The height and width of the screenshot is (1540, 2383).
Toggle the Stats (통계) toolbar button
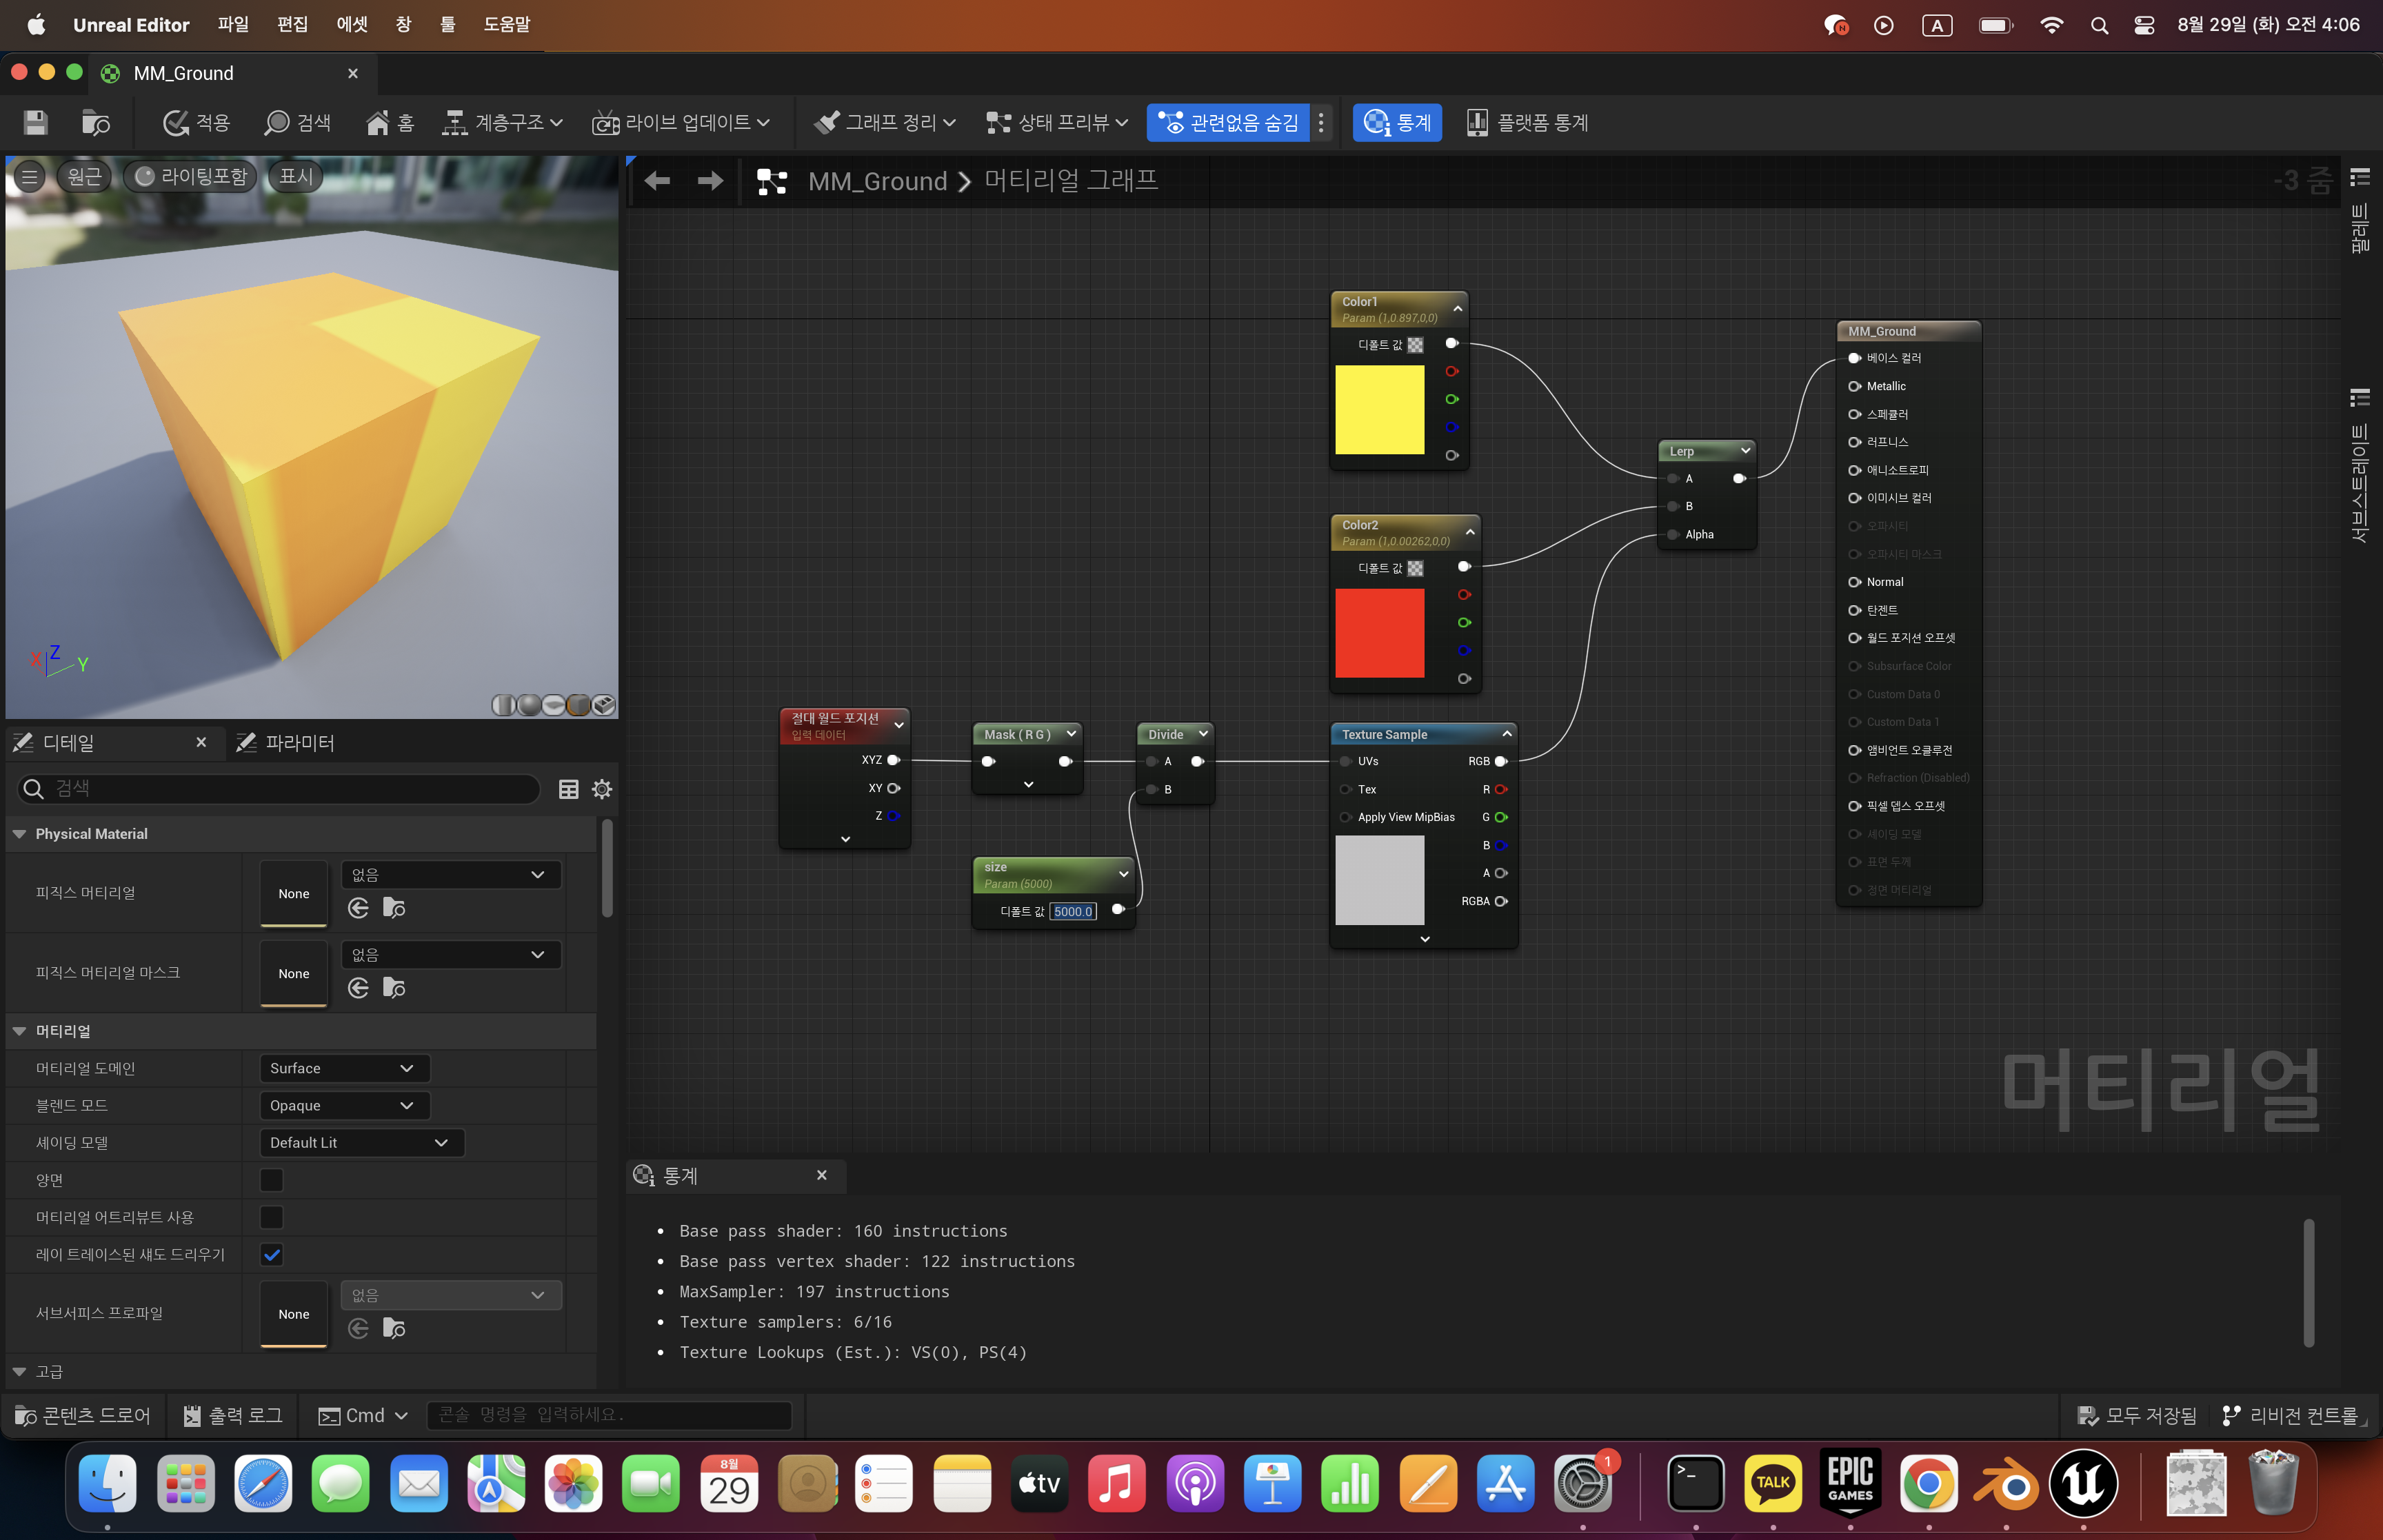[1396, 122]
